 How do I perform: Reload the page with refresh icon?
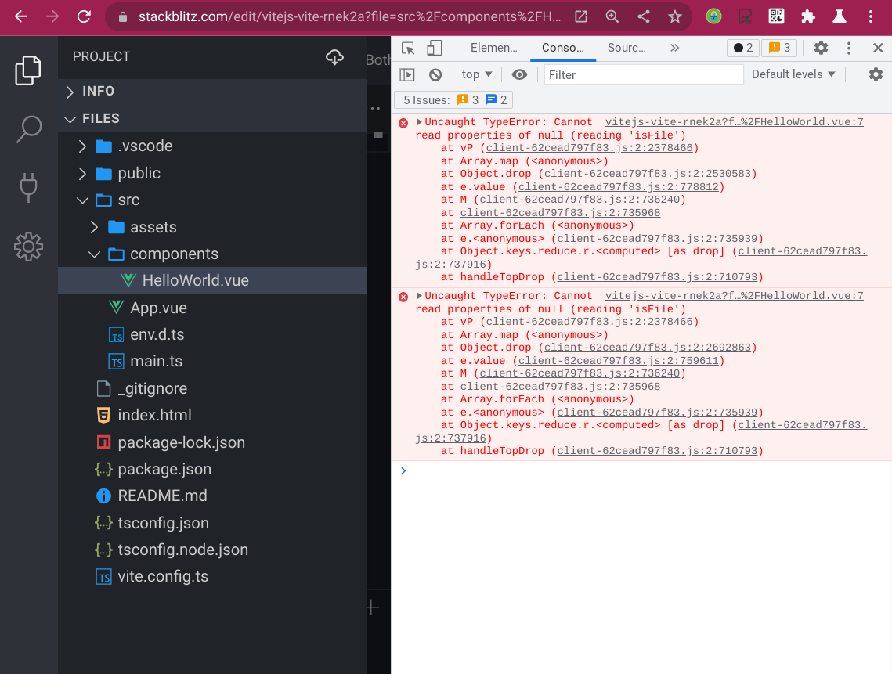(x=85, y=16)
